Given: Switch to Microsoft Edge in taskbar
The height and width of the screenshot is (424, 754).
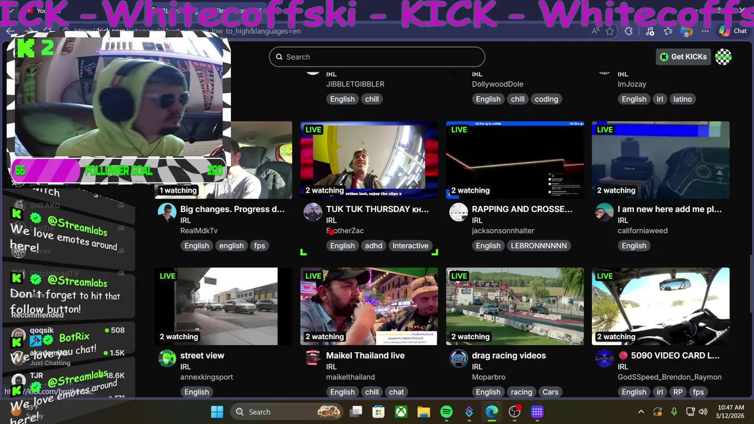Looking at the screenshot, I should click(x=491, y=412).
